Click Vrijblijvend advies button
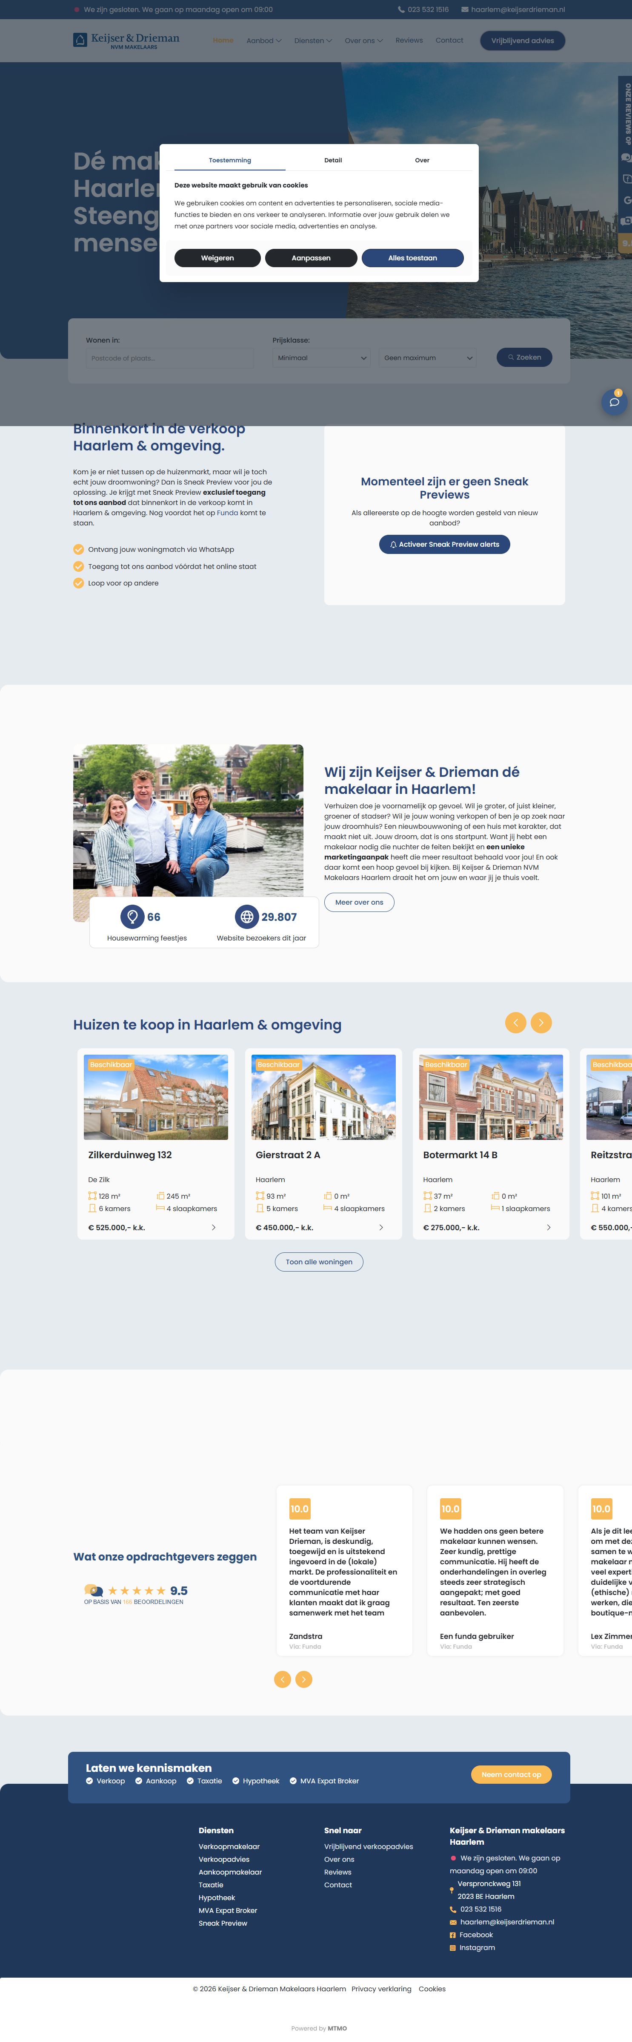This screenshot has height=2042, width=632. (523, 40)
